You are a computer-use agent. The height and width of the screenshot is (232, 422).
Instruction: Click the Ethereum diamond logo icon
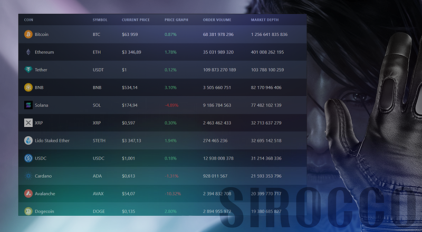tap(28, 52)
